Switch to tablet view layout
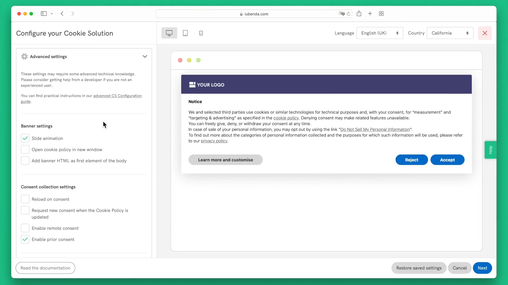 [x=185, y=33]
